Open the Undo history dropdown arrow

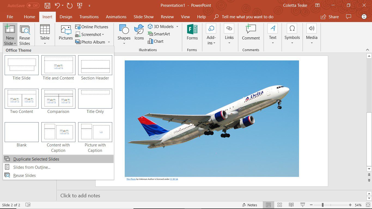[x=63, y=5]
